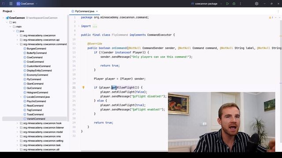Collapse the org.mineacademy.cowcannon.command package
Viewport: 282px width, 158px height.
pos(18,44)
